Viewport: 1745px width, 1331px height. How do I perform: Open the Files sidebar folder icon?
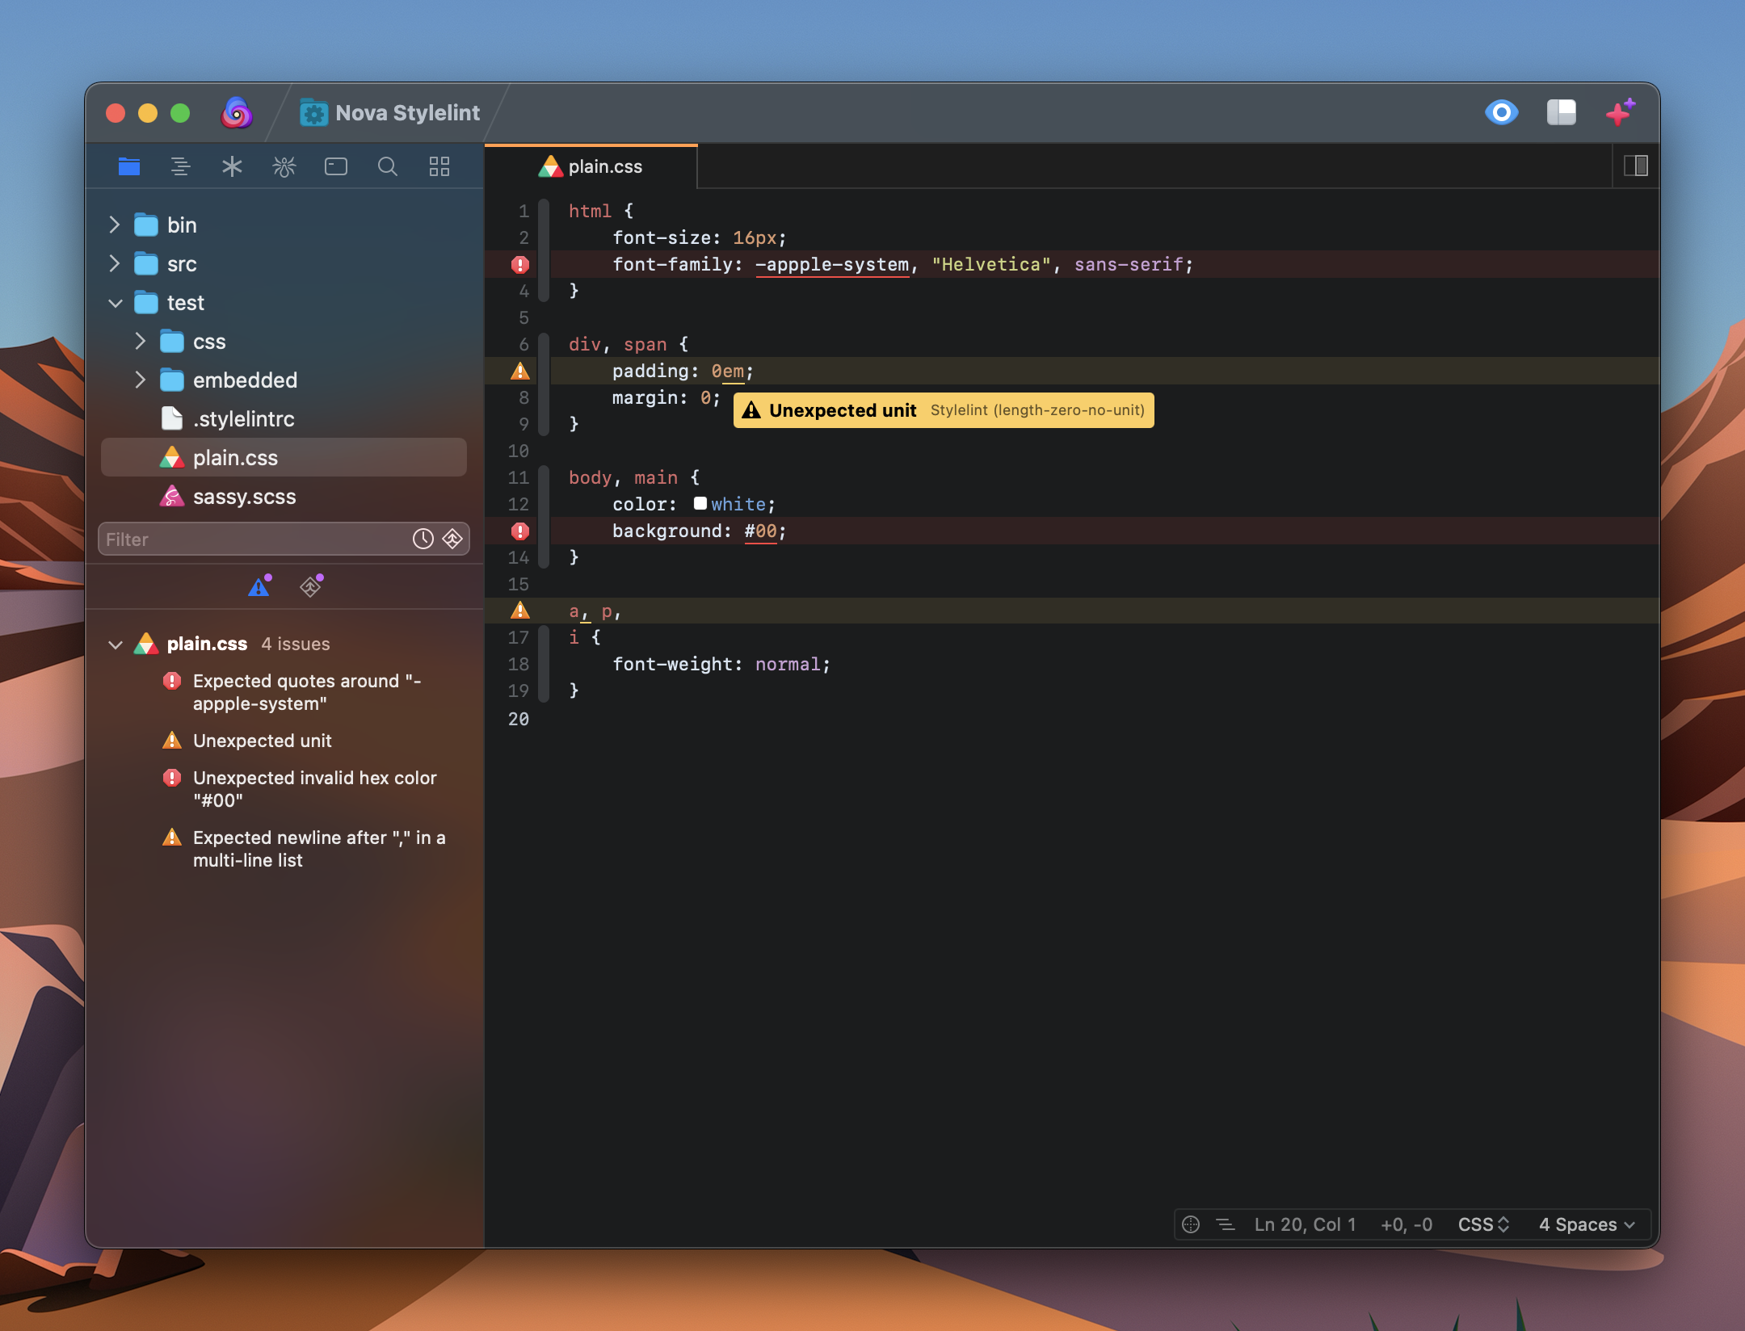coord(129,167)
